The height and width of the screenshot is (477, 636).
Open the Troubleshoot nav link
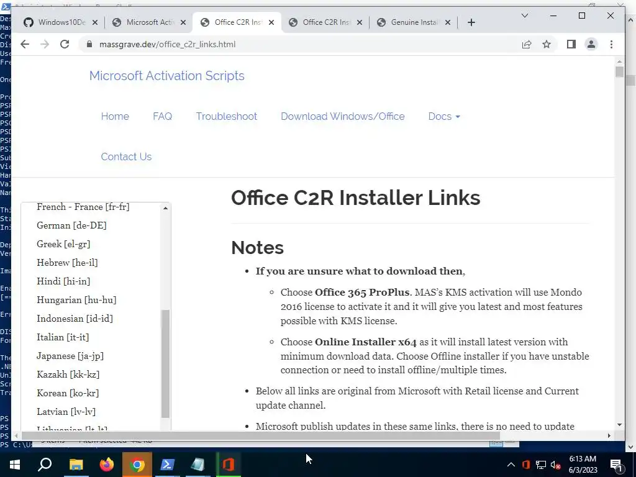[226, 116]
